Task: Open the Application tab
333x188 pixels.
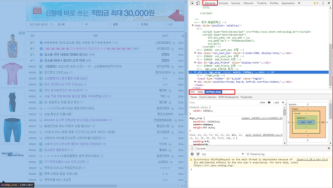Action: coord(288,3)
